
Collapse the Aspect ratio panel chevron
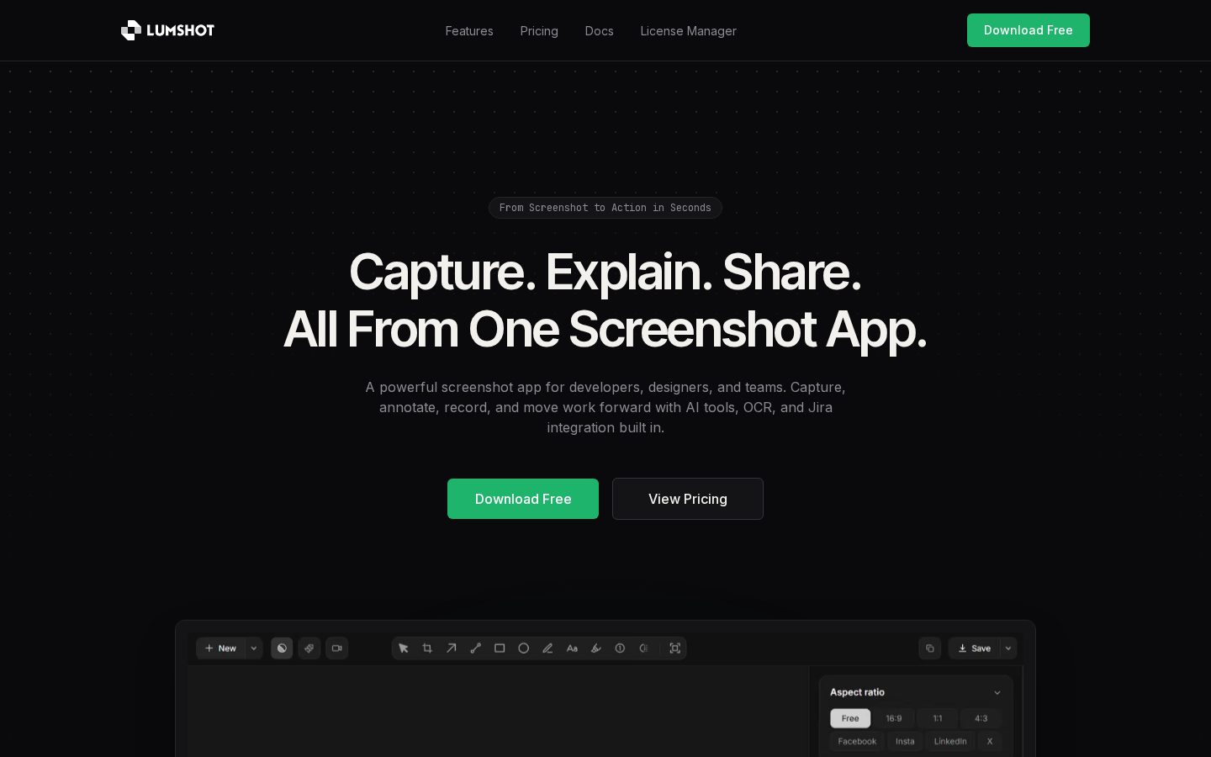(997, 693)
